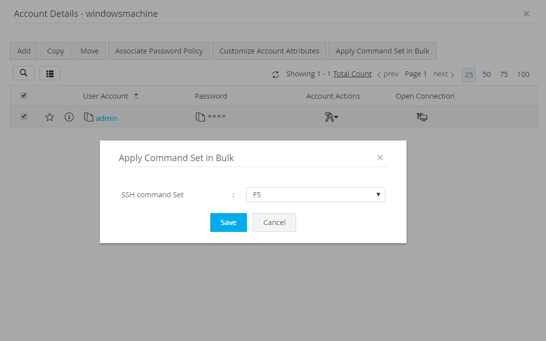
Task: Save the bulk command set
Action: tap(228, 223)
